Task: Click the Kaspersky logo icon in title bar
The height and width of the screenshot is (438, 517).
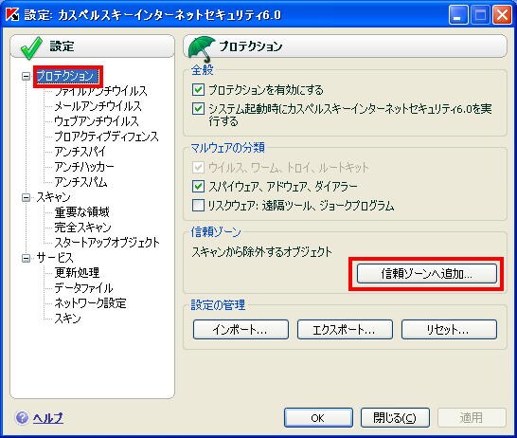Action: click(x=13, y=14)
